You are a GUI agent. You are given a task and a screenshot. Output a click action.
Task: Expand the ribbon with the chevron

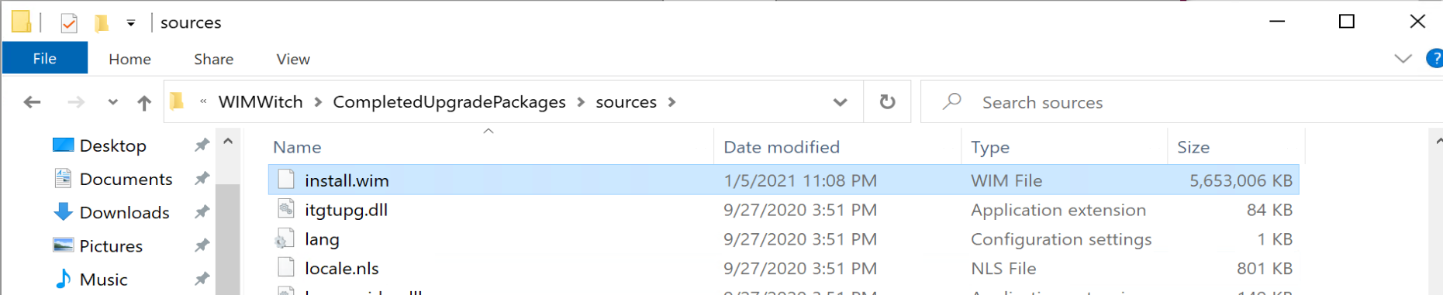click(1403, 59)
